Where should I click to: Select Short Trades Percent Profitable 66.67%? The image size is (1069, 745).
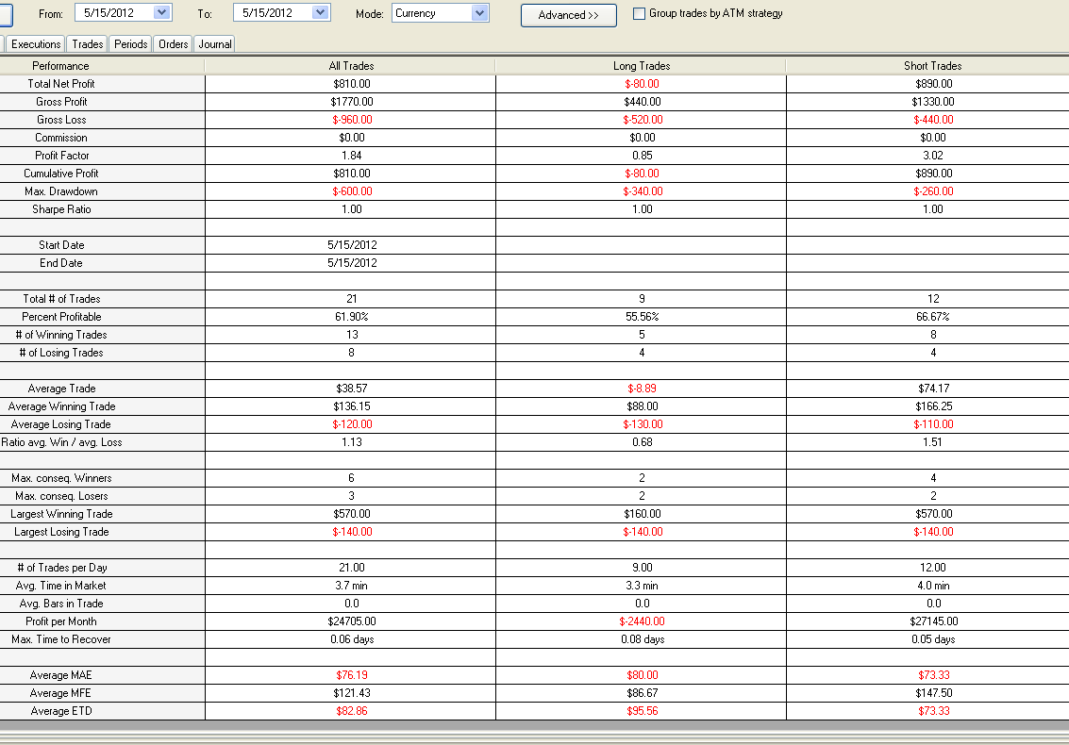pyautogui.click(x=933, y=317)
